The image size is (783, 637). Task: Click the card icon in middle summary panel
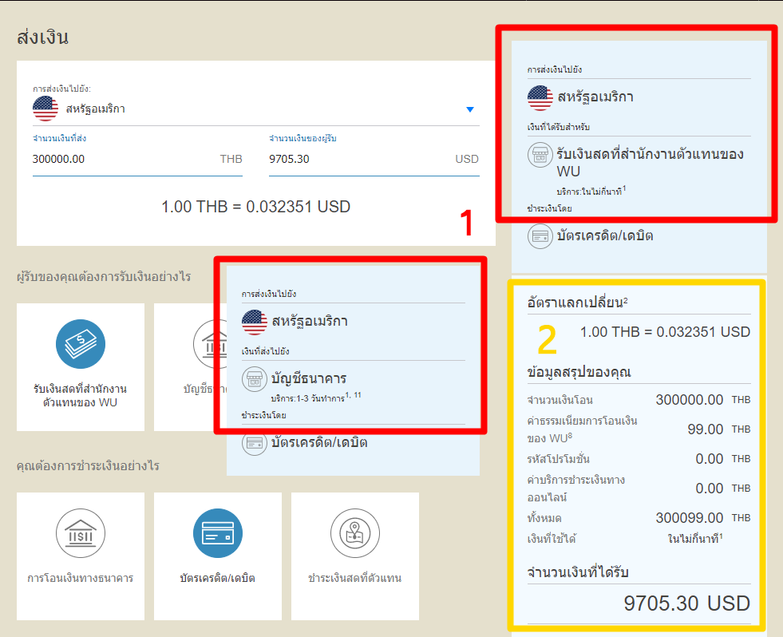coord(255,443)
